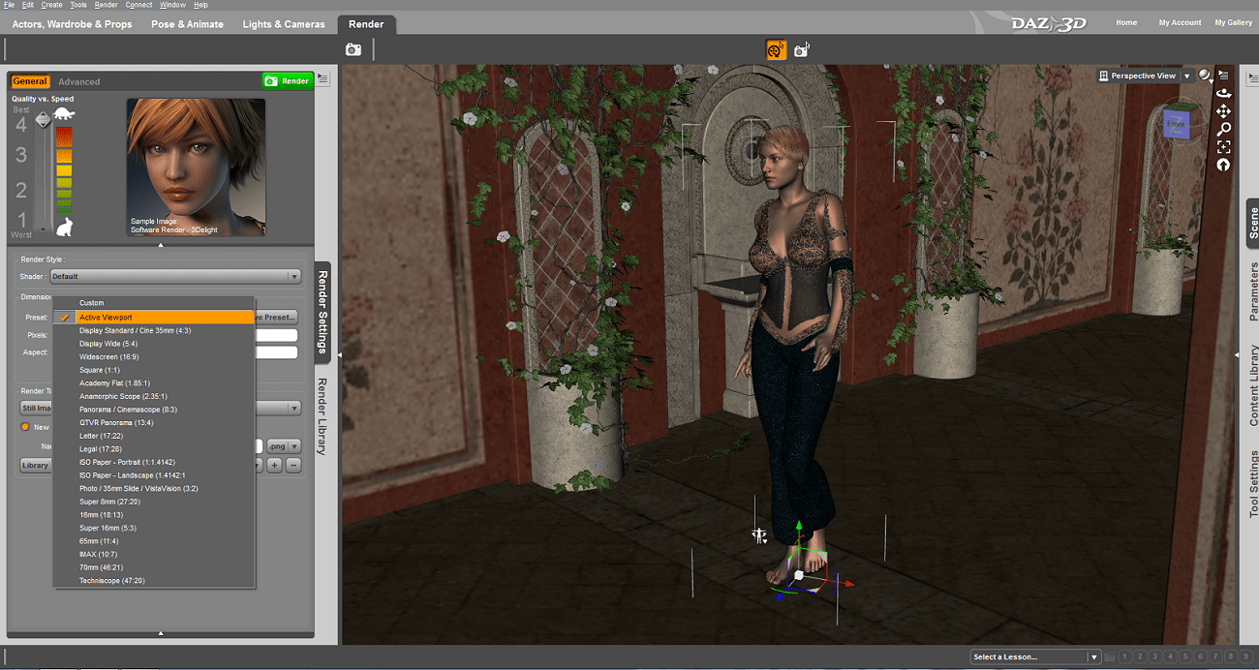Select the highlighted orange render tool icon
Viewport: 1259px width, 670px height.
tap(776, 49)
